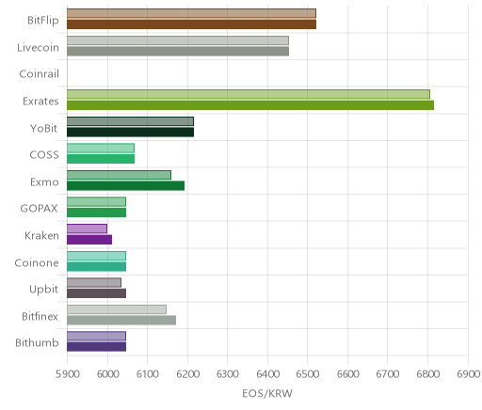The width and height of the screenshot is (482, 410).
Task: Select the Bithumb axis label
Action: pos(37,342)
